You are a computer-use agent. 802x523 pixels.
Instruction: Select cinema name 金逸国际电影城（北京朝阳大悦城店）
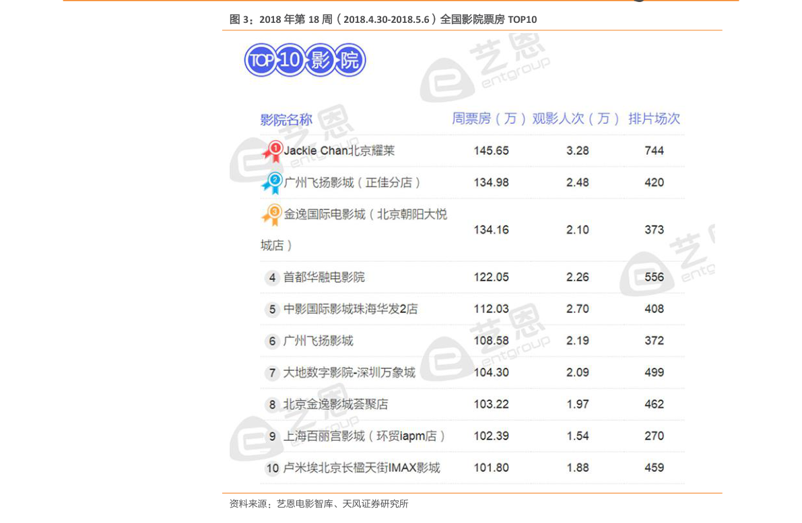[x=354, y=230]
